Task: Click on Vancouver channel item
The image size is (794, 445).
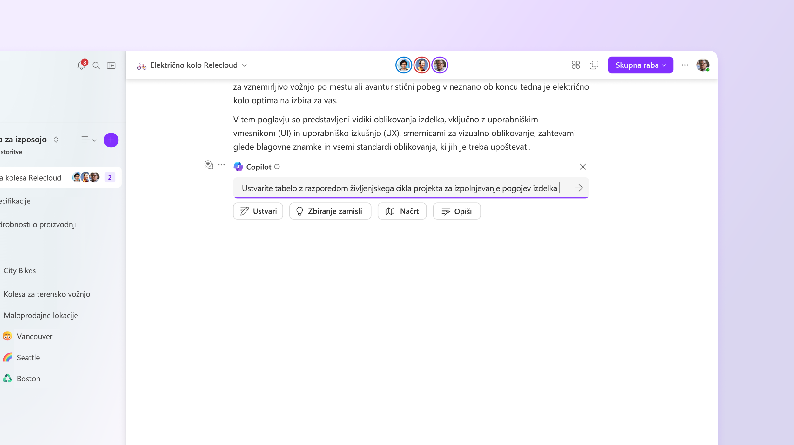Action: coord(34,335)
